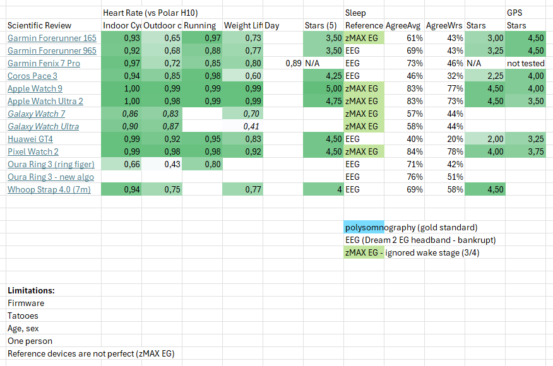Image resolution: width=553 pixels, height=366 pixels.
Task: Select the bold Limitations: cell
Action: (x=31, y=290)
